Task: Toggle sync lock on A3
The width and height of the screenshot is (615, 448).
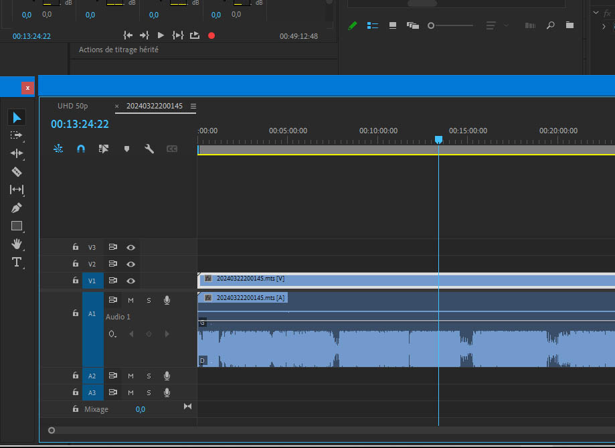Action: (x=113, y=392)
